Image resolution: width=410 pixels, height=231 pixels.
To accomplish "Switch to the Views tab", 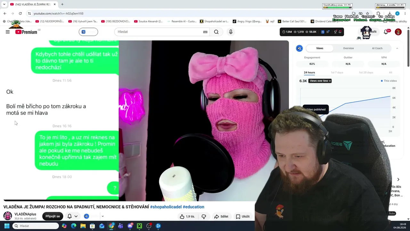I will [320, 48].
